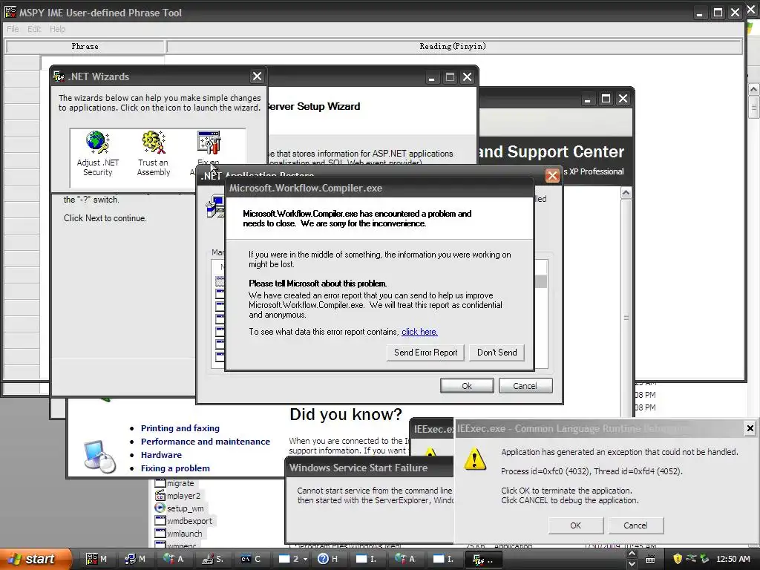Click the .NET Wizards title bar icon

pos(59,76)
